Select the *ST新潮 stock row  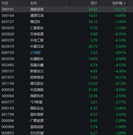[67, 102]
